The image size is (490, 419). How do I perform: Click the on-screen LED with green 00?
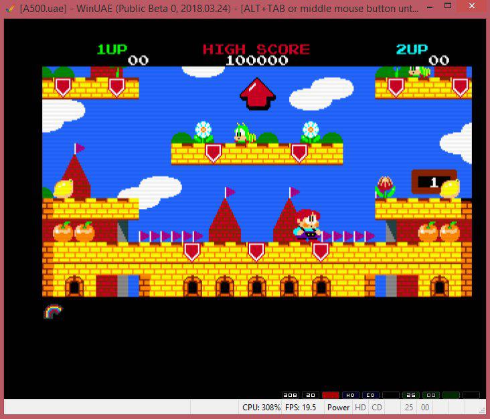click(x=431, y=396)
